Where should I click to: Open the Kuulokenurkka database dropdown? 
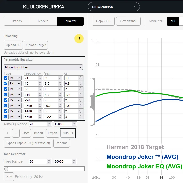[x=114, y=7]
